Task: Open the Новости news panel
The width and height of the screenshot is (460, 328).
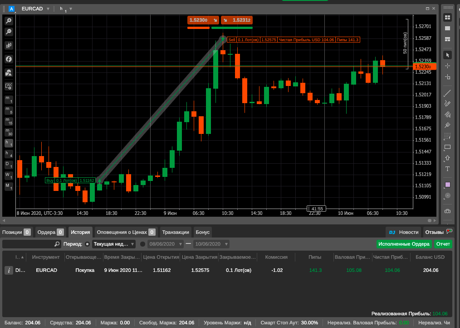Action: (404, 233)
